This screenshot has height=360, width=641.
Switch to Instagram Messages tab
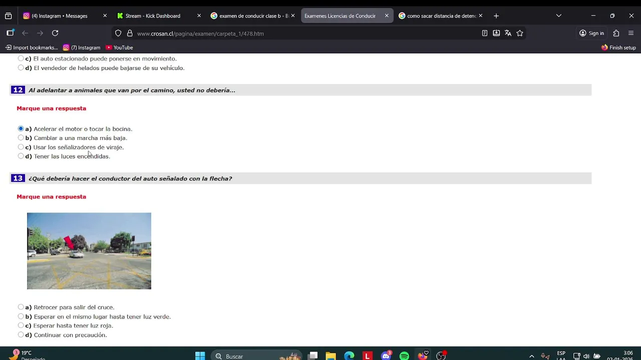(x=65, y=16)
